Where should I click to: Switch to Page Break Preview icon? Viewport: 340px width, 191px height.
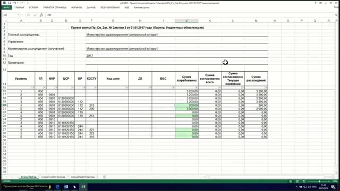pos(304,181)
